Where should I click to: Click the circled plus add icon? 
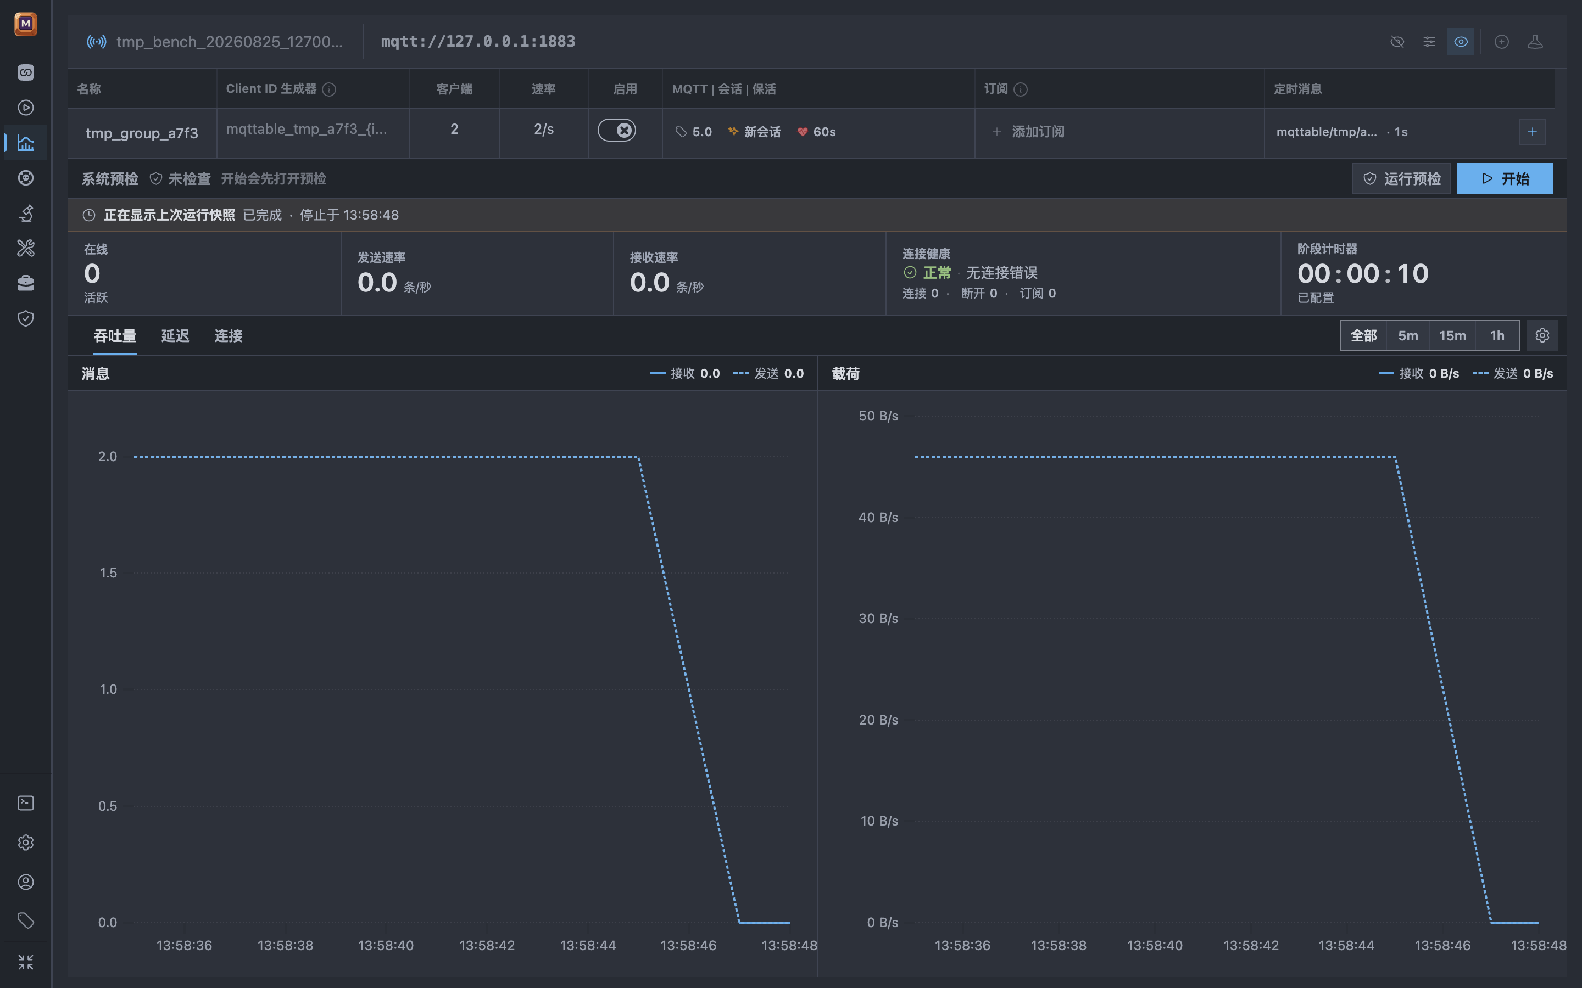point(1502,42)
